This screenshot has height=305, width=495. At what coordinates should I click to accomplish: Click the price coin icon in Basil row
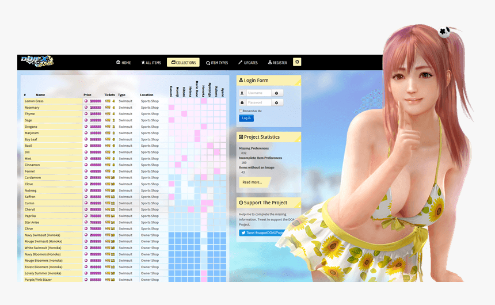pos(86,146)
